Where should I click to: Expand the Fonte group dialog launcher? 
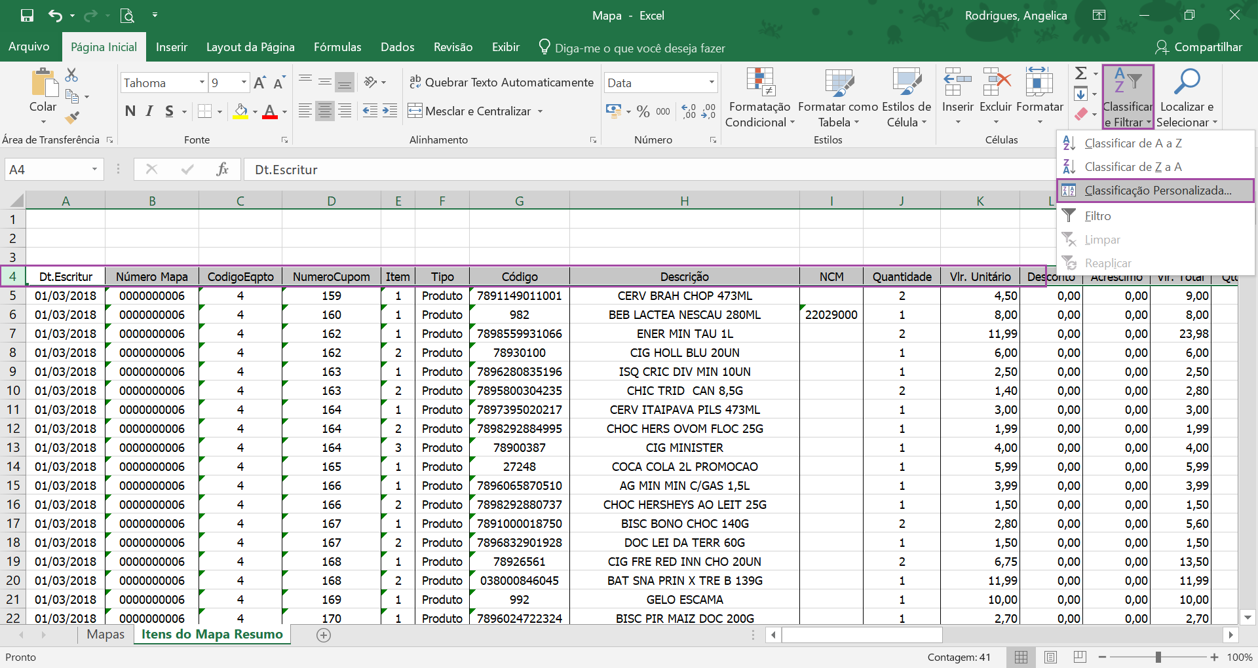pyautogui.click(x=284, y=140)
